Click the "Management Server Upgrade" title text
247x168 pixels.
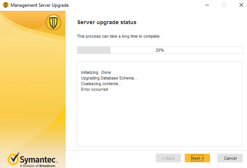40,5
